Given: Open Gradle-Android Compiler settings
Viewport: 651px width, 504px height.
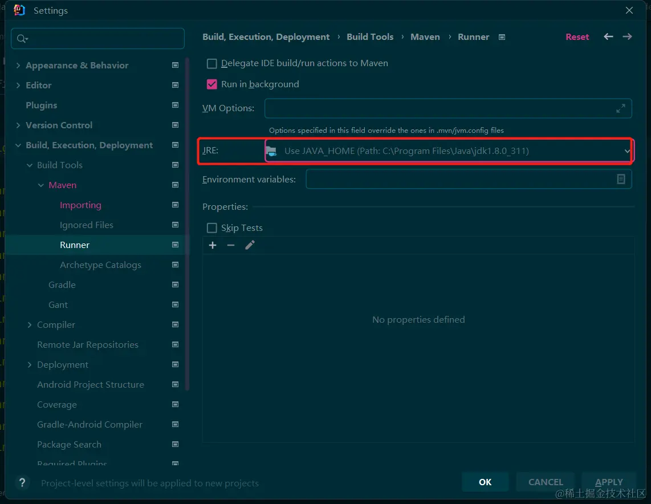Looking at the screenshot, I should coord(89,424).
